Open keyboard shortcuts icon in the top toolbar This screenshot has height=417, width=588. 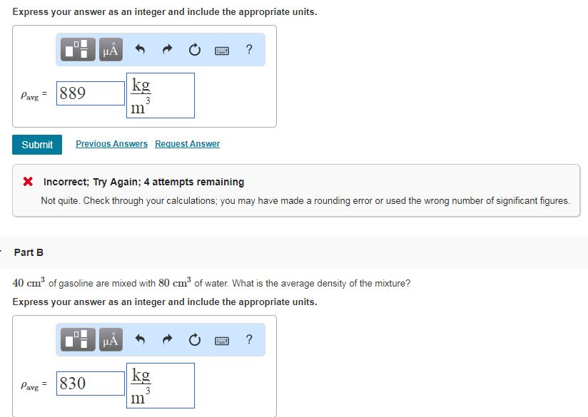coord(221,49)
